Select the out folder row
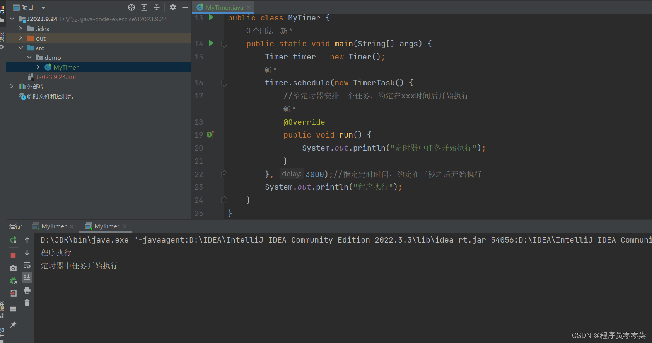The height and width of the screenshot is (343, 652). click(x=99, y=38)
